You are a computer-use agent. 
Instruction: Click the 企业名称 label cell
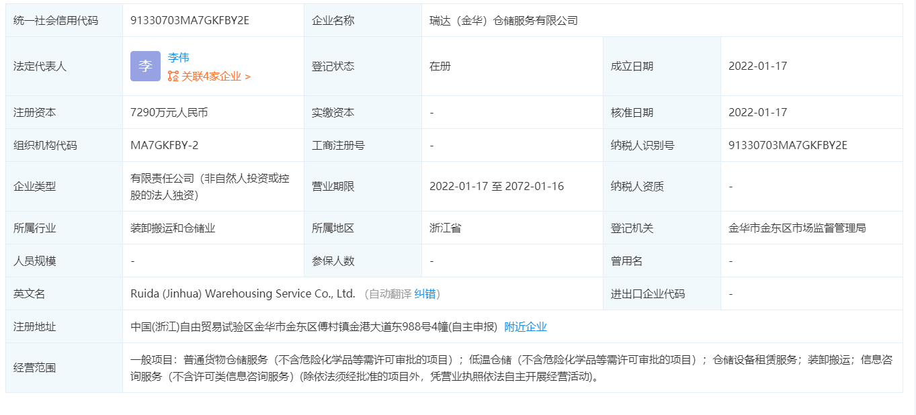click(x=363, y=20)
